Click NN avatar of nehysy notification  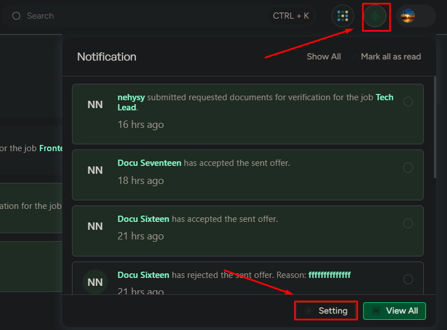[x=95, y=105]
